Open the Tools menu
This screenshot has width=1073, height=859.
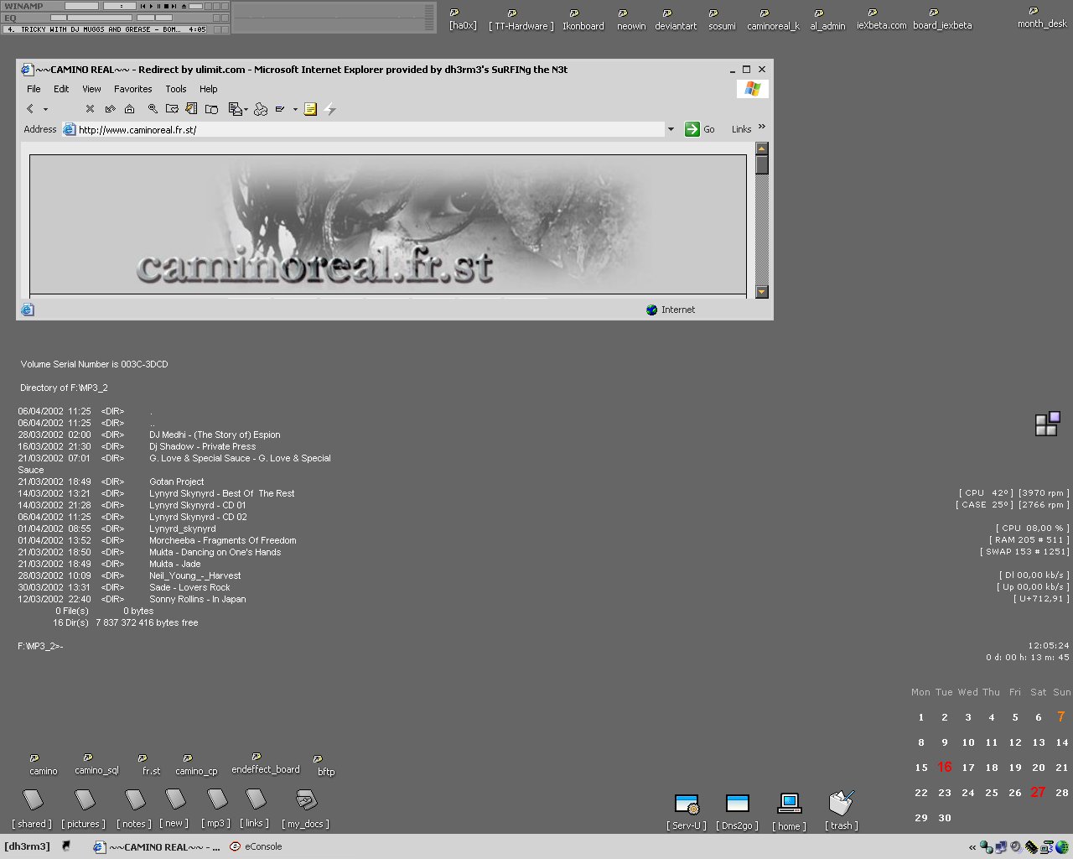point(176,89)
